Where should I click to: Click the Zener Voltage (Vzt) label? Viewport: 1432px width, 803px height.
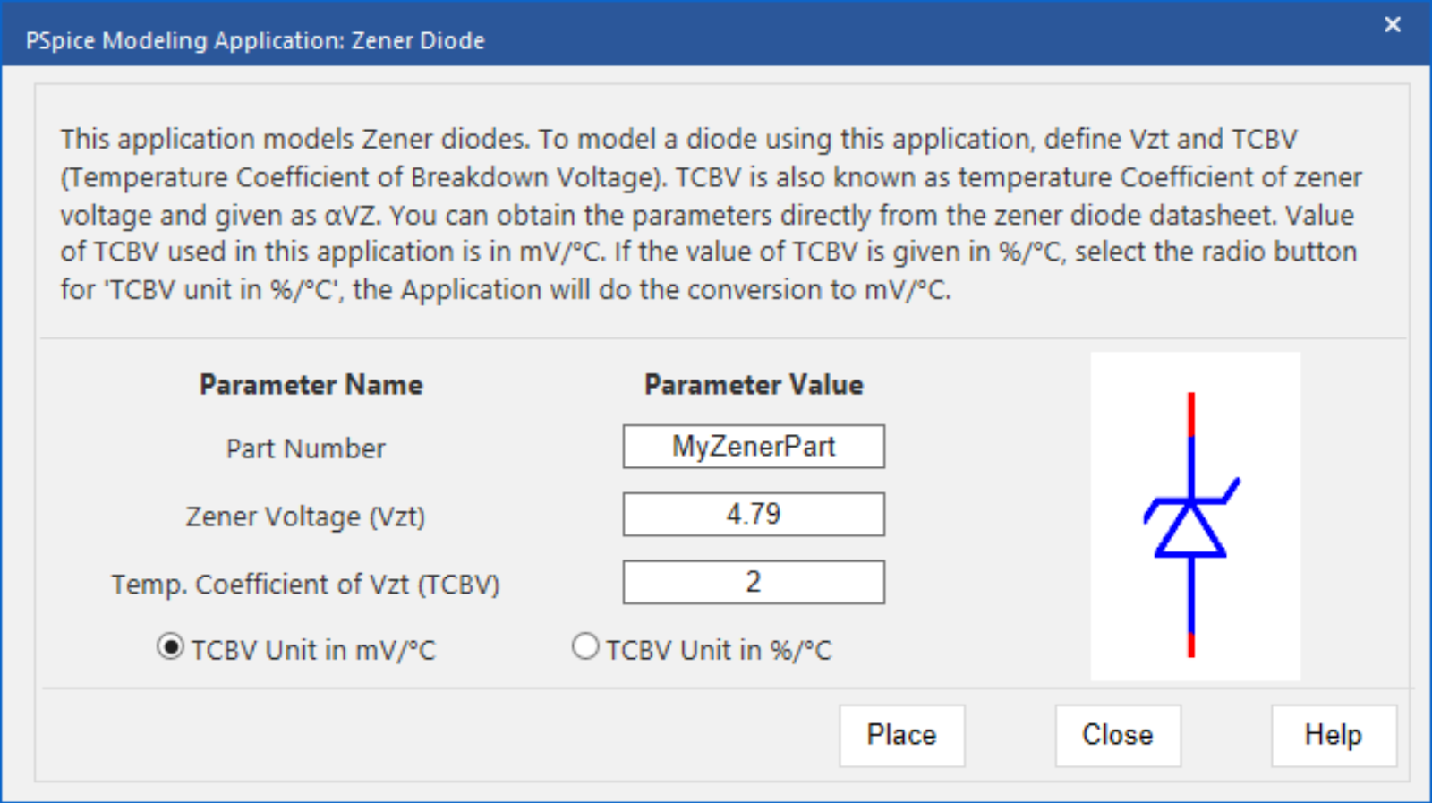(x=305, y=517)
